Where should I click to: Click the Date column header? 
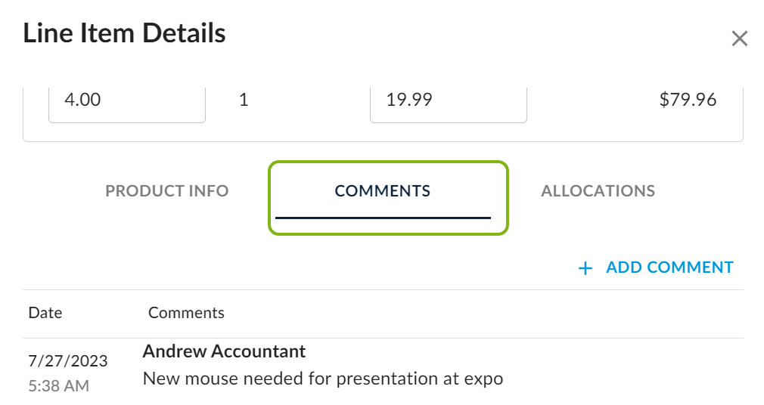45,313
